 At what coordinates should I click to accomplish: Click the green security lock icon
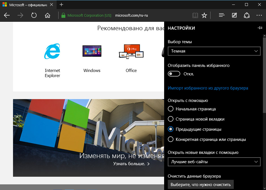click(63, 16)
